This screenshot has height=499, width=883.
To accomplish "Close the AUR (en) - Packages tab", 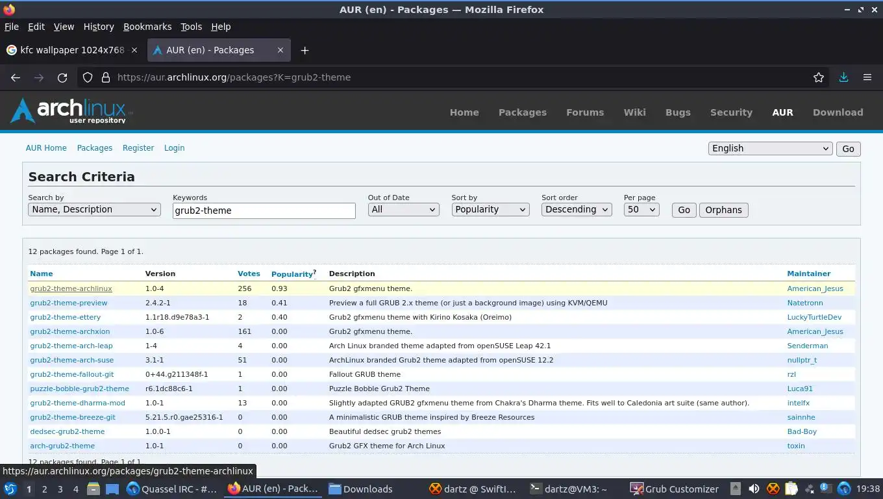I will [x=280, y=50].
